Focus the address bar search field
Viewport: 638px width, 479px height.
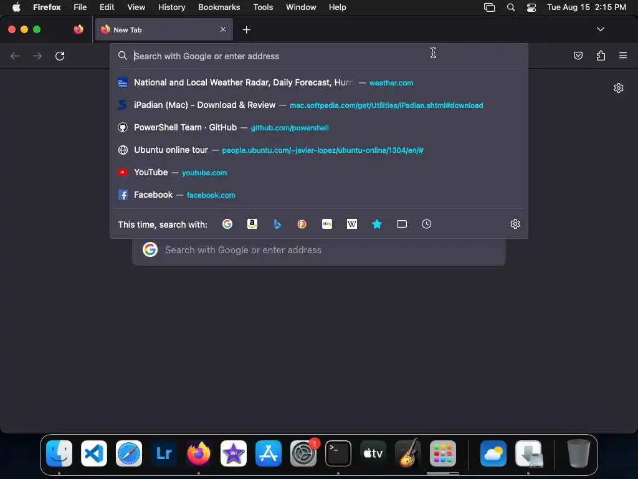319,56
